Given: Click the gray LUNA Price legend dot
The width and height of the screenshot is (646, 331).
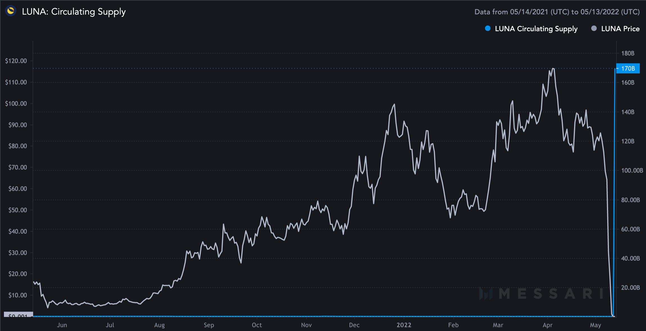Looking at the screenshot, I should point(594,28).
